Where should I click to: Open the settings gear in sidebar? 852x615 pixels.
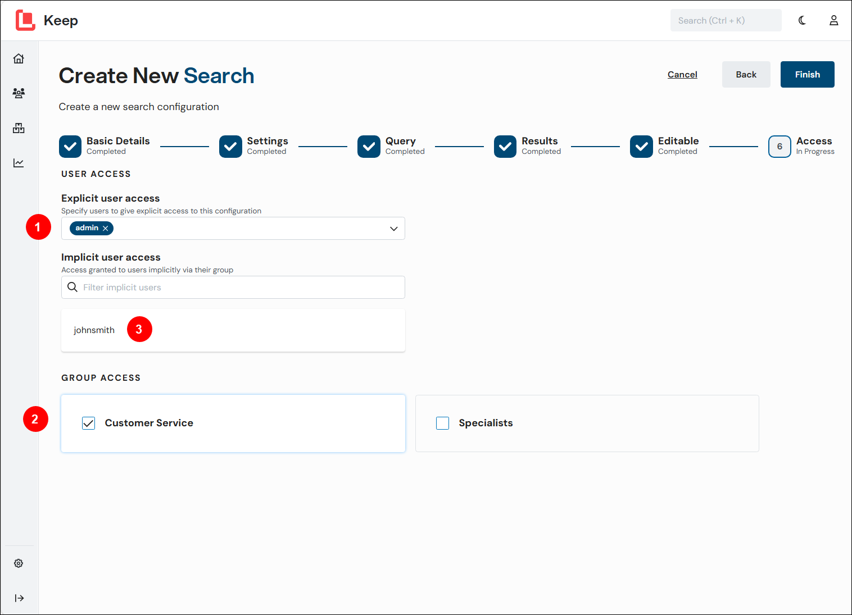19,563
